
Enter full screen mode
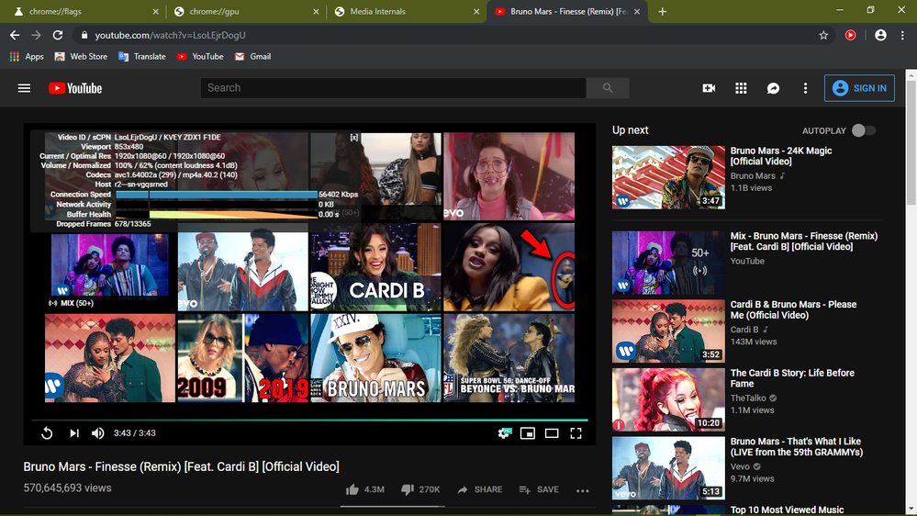click(576, 433)
